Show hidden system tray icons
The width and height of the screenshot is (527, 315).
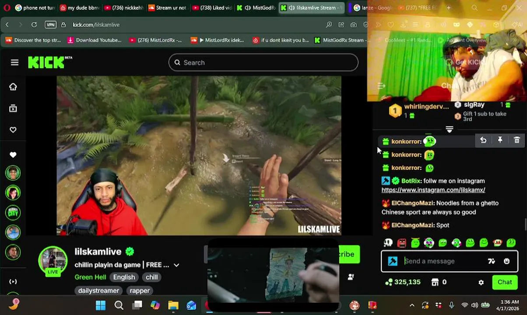click(x=412, y=305)
